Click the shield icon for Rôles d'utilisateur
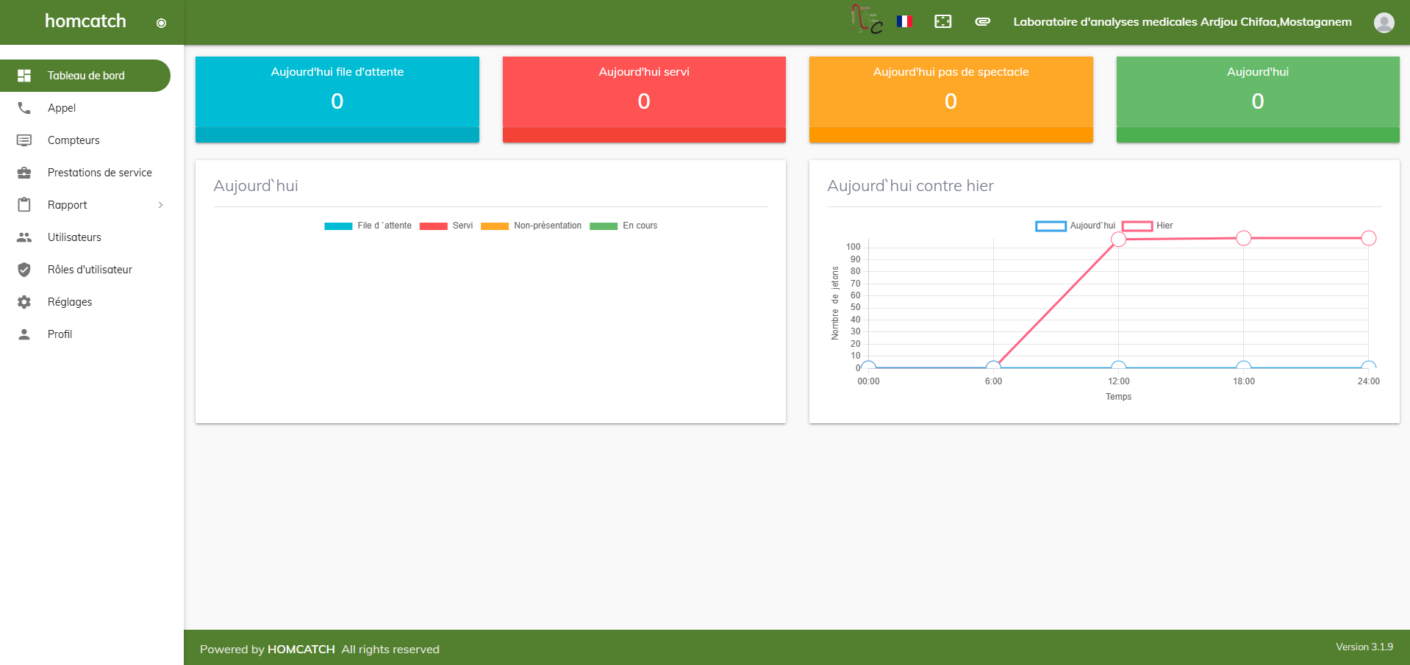The image size is (1410, 665). point(24,270)
